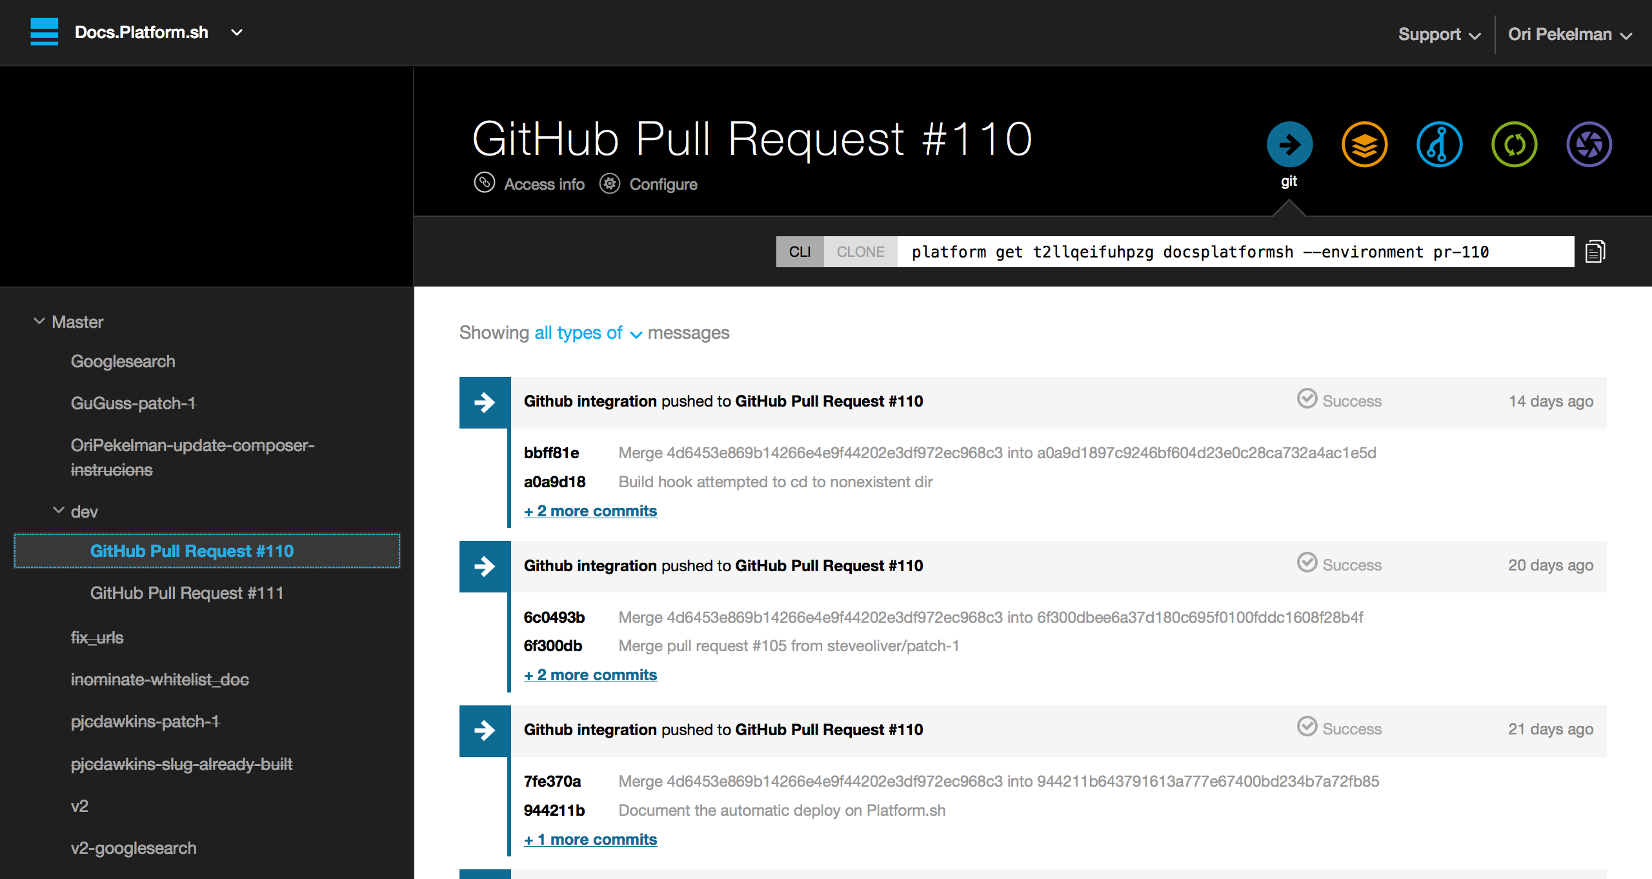Click the blue branch icon

click(1439, 144)
